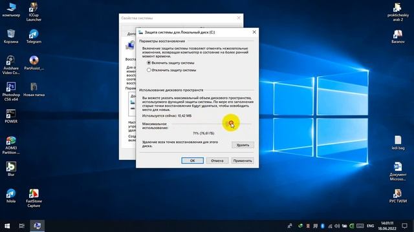The height and width of the screenshot is (232, 414).
Task: Open the компьютер desktop icon
Action: click(x=11, y=10)
